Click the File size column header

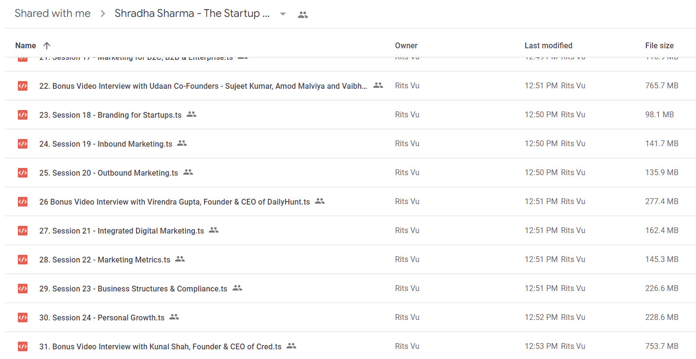[659, 45]
